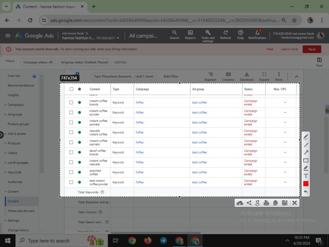Viewport: 329px width, 247px height.
Task: Click the Windows taskbar search box
Action: click(62, 241)
